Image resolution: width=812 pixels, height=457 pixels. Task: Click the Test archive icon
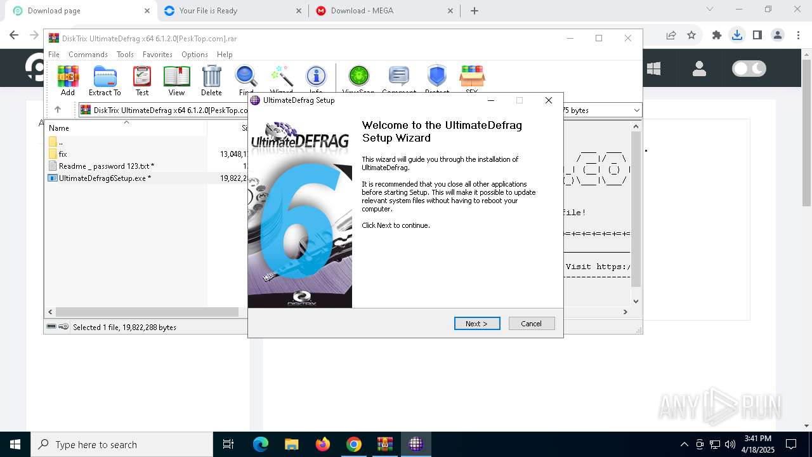coord(142,81)
